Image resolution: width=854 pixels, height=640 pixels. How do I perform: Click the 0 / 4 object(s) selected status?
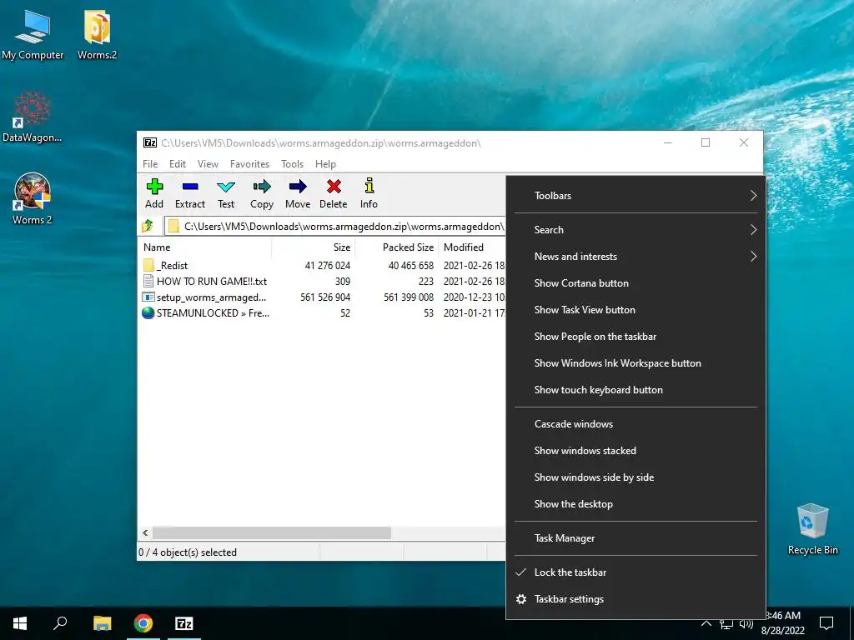[188, 552]
